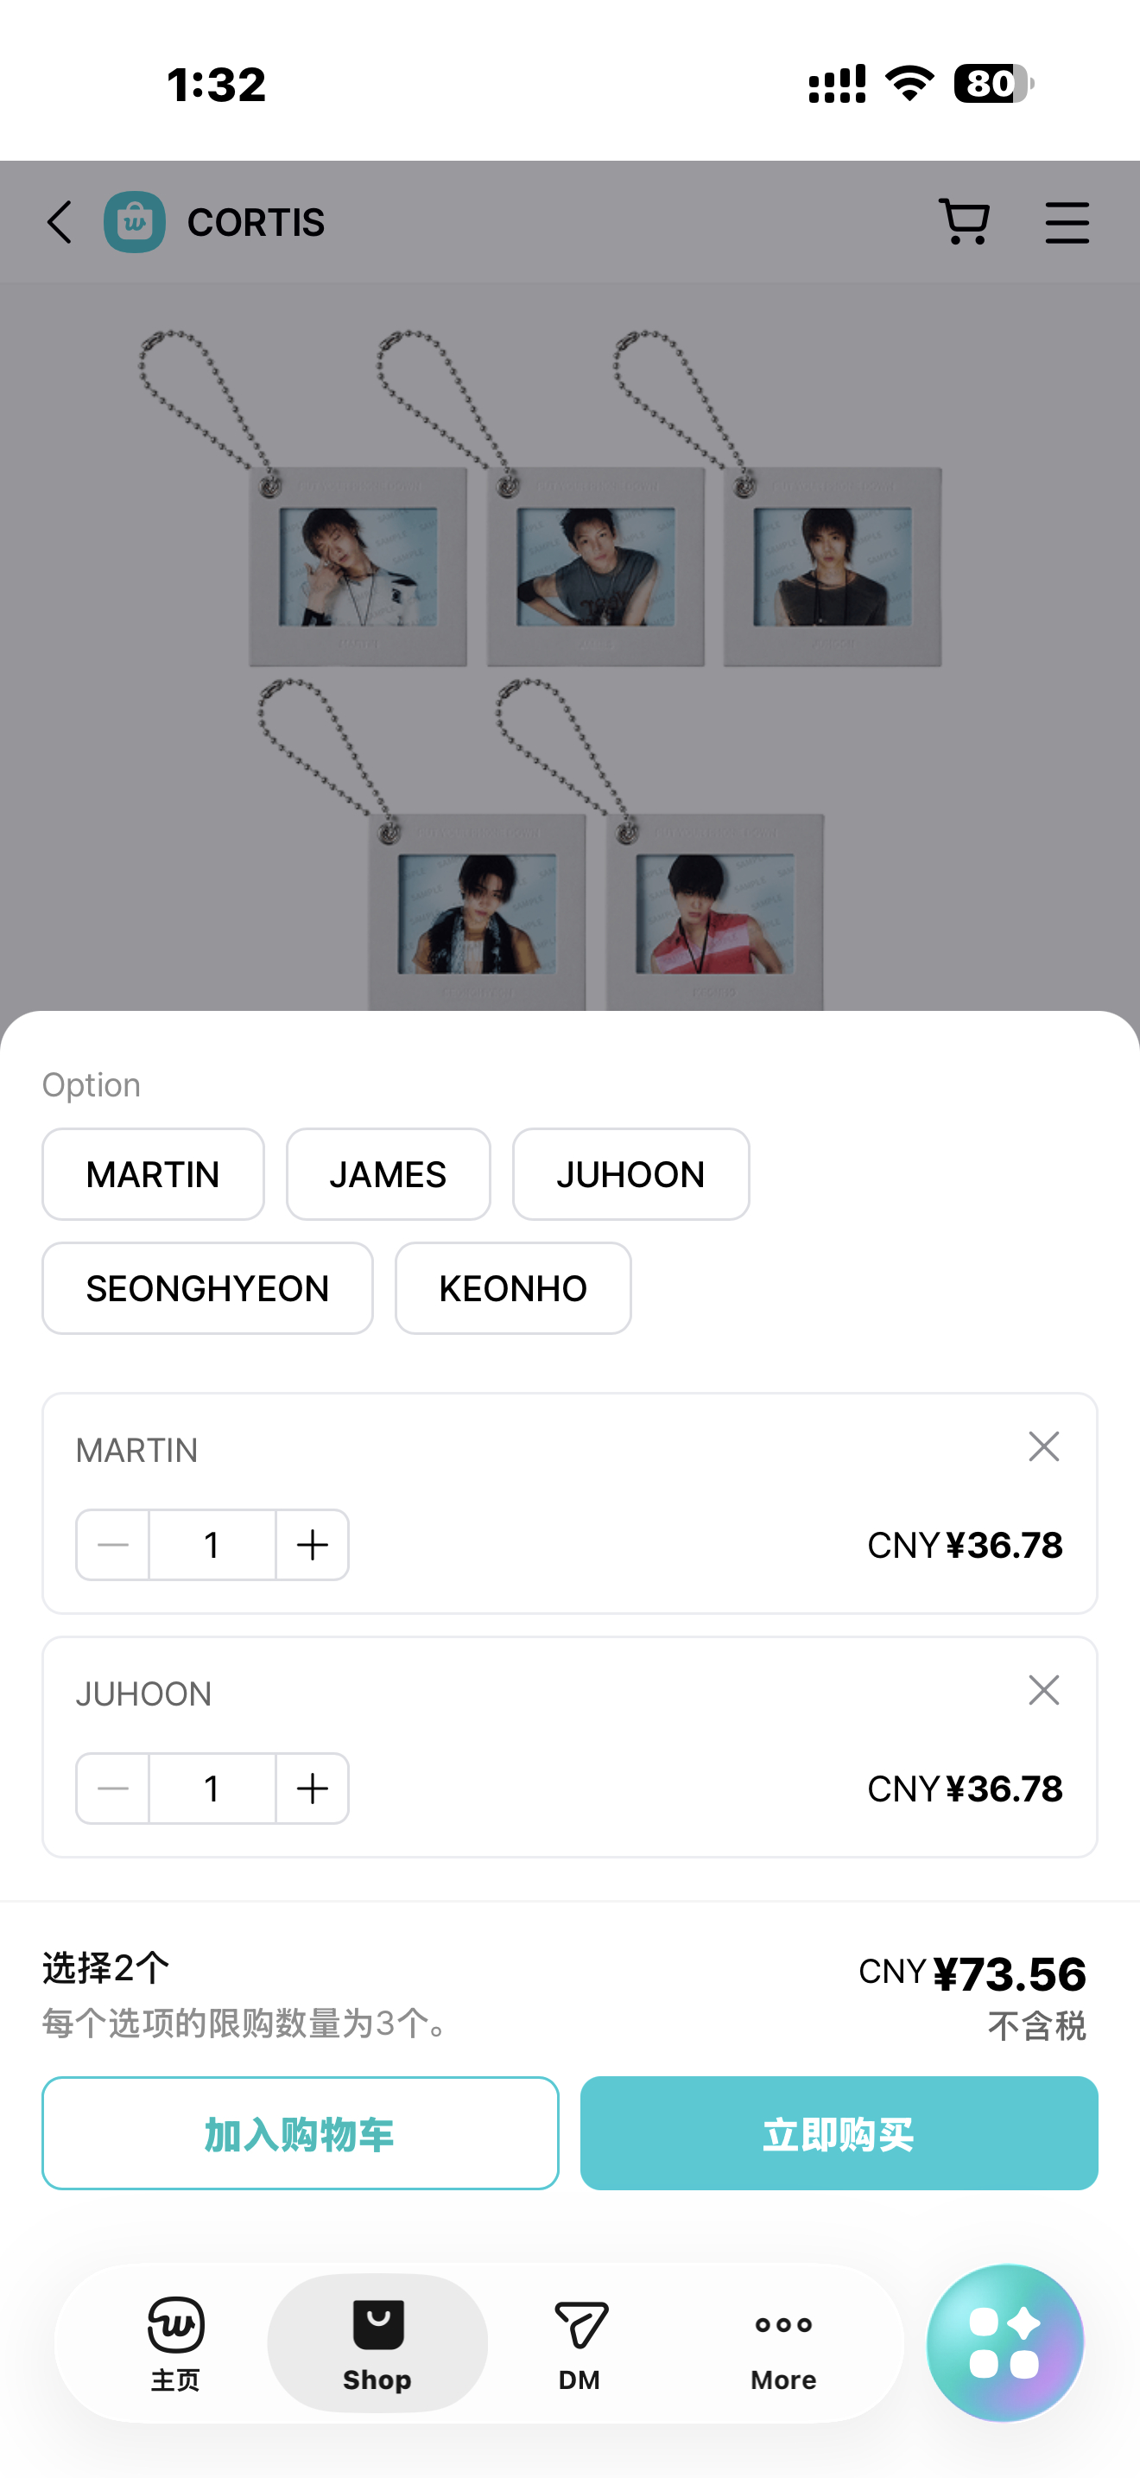Tap the Weverse Shop logo icon
This screenshot has width=1140, height=2478.
(x=135, y=222)
